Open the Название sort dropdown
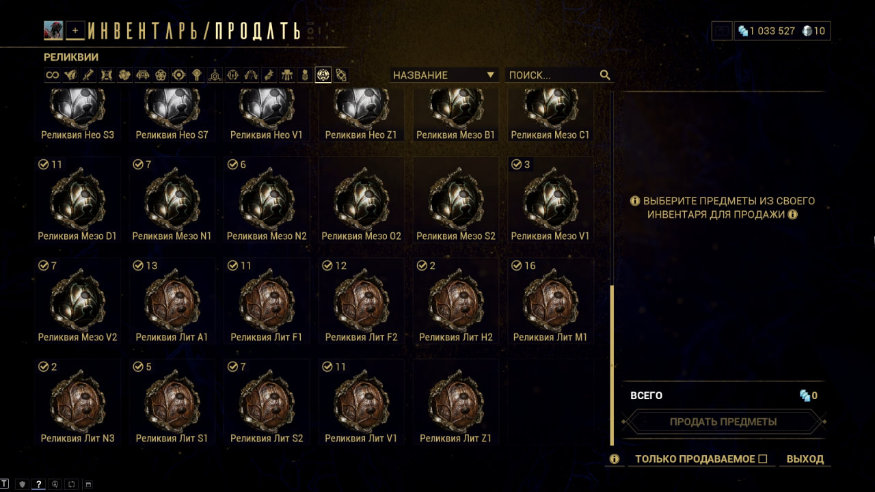The height and width of the screenshot is (492, 875). coord(444,75)
